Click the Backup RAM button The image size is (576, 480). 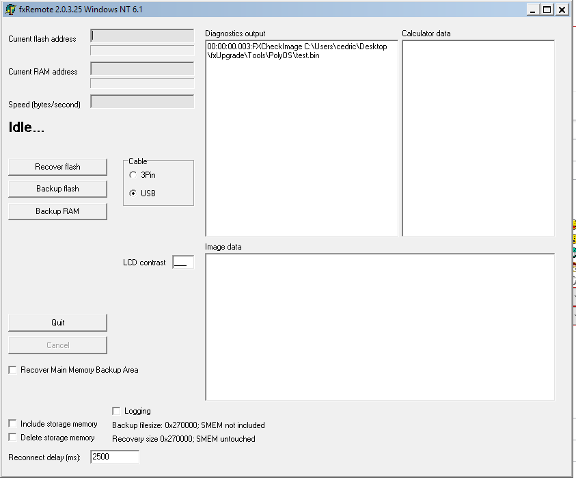[x=57, y=211]
